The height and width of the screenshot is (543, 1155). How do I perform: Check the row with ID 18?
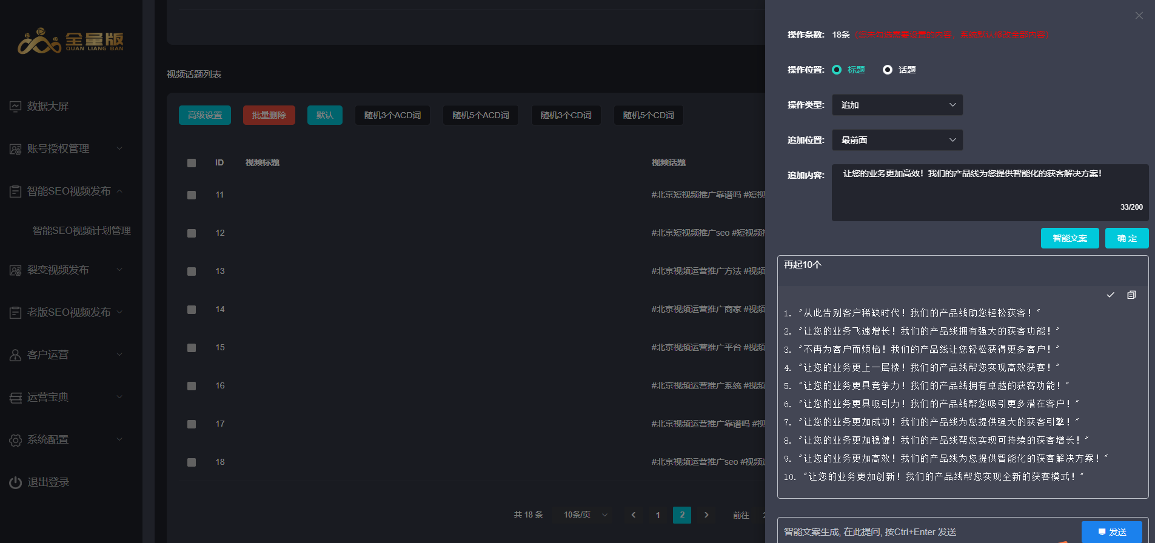tap(192, 462)
